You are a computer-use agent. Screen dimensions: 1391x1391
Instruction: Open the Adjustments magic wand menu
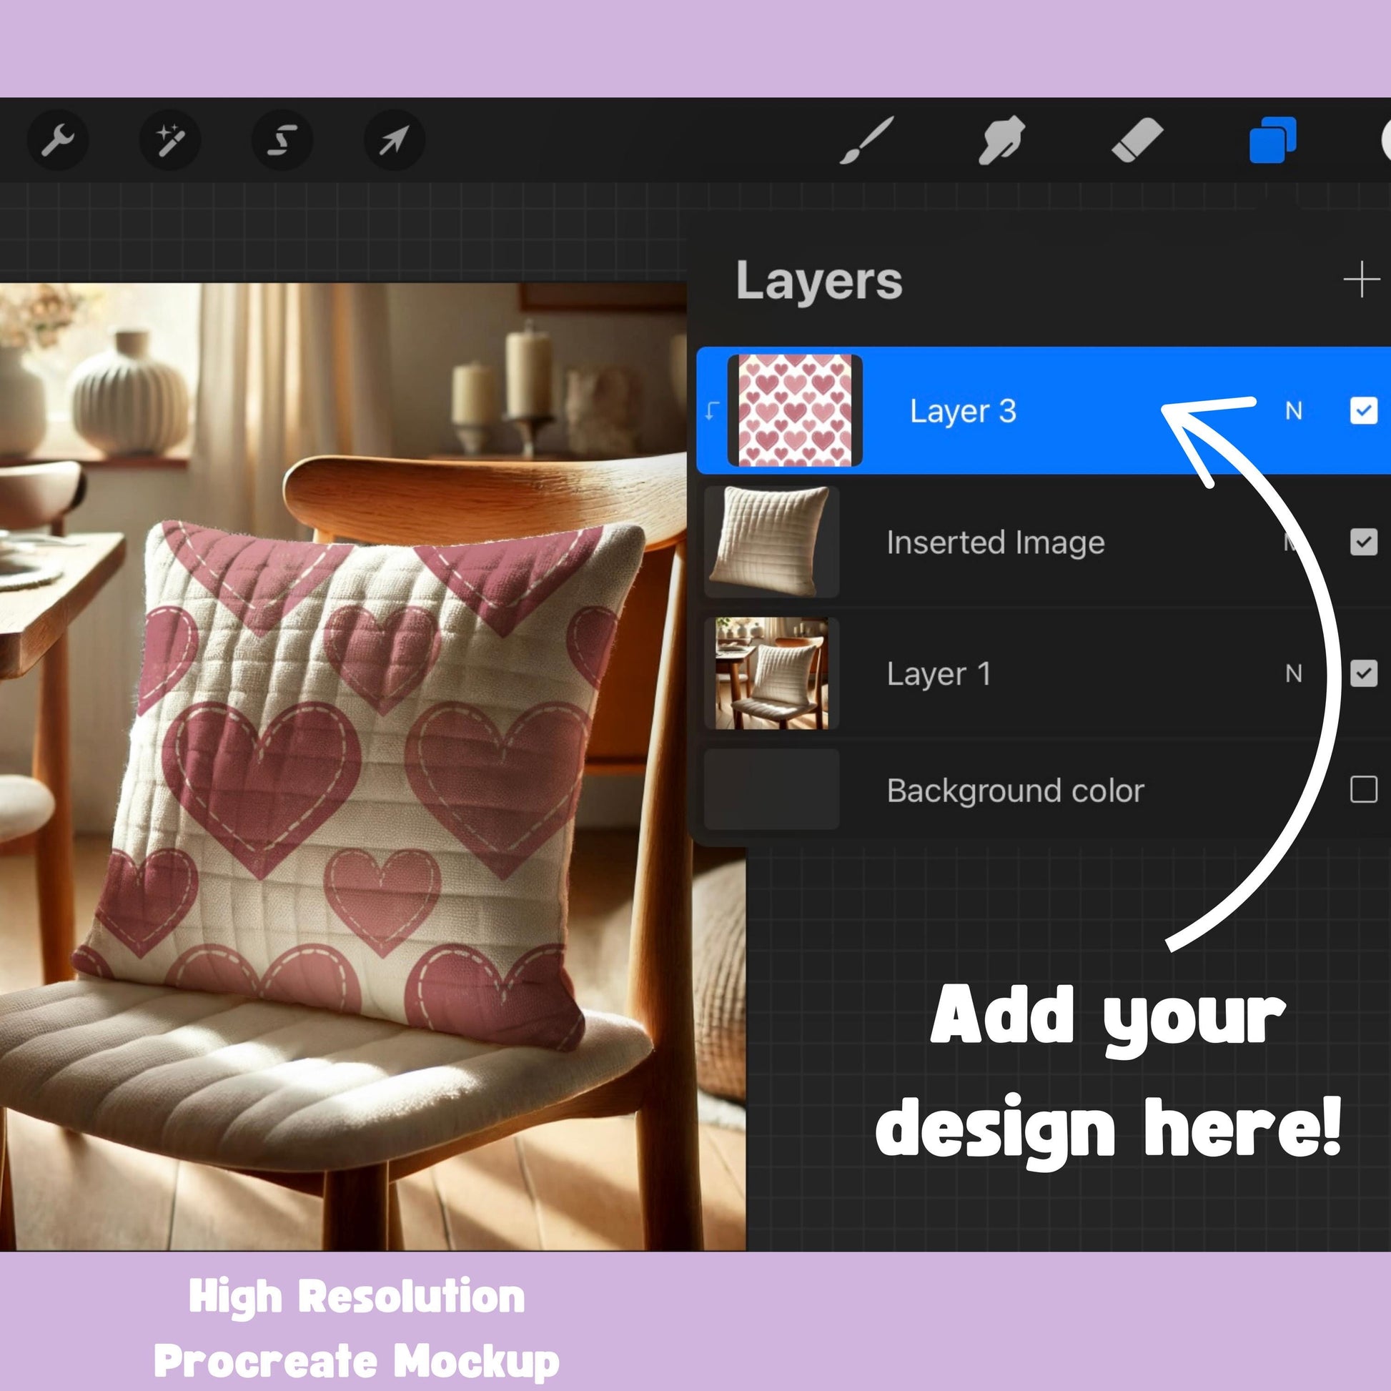tap(170, 139)
